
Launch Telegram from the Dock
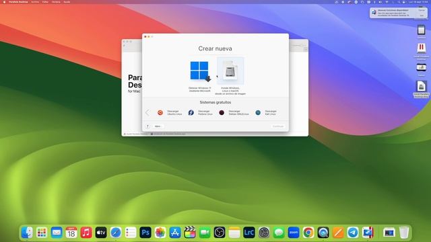tap(353, 233)
